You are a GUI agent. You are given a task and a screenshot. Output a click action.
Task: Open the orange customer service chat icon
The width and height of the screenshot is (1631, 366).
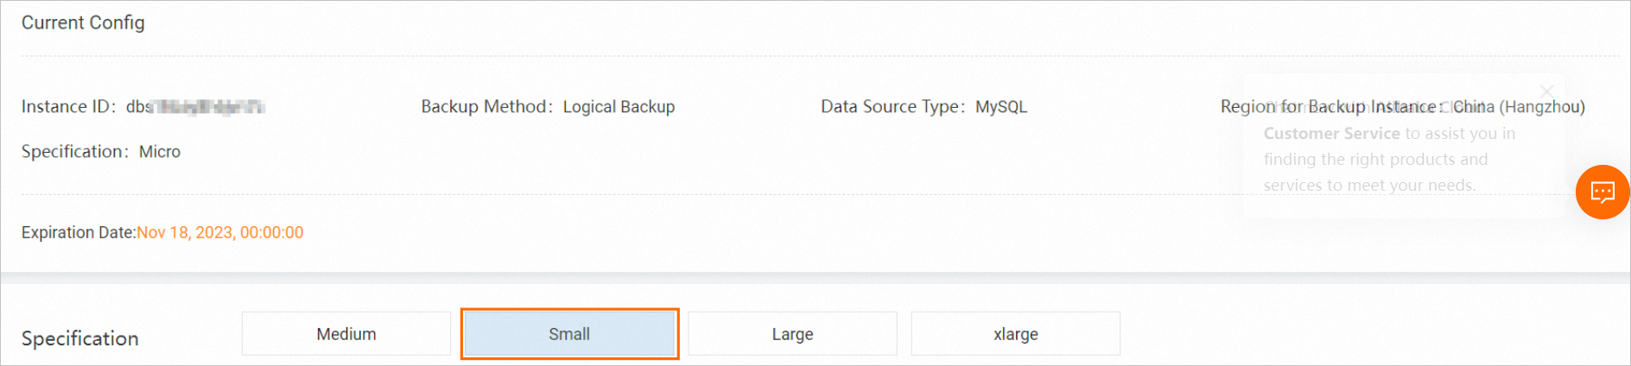[x=1602, y=192]
